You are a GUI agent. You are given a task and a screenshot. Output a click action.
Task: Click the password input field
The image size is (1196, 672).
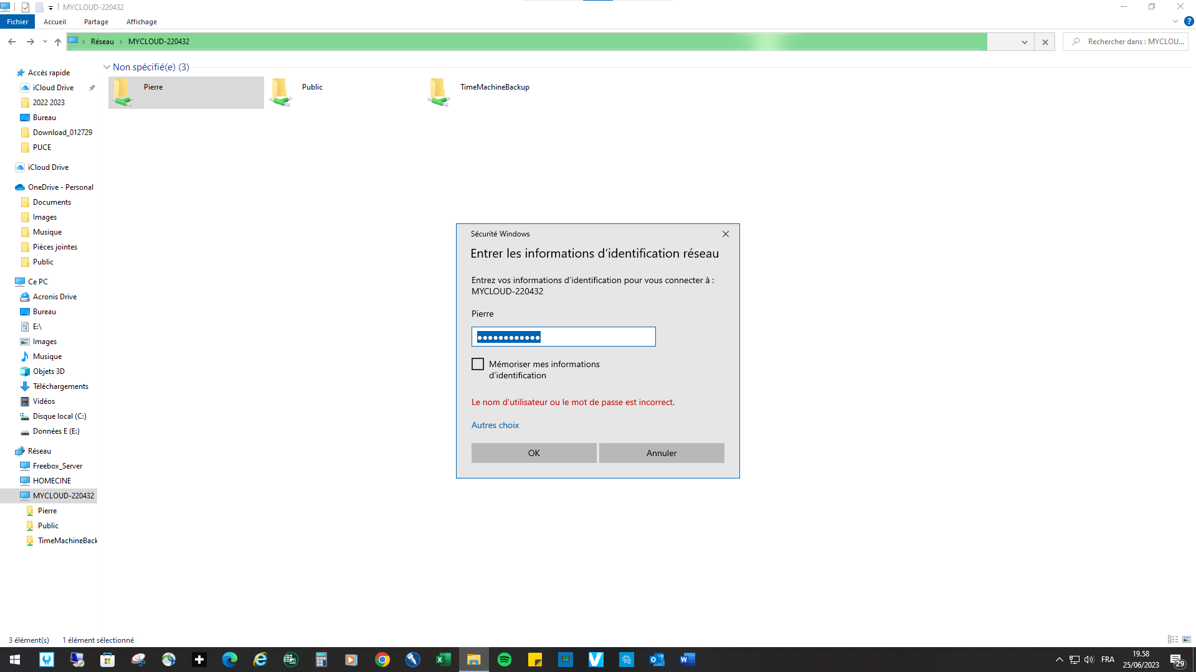[563, 337]
